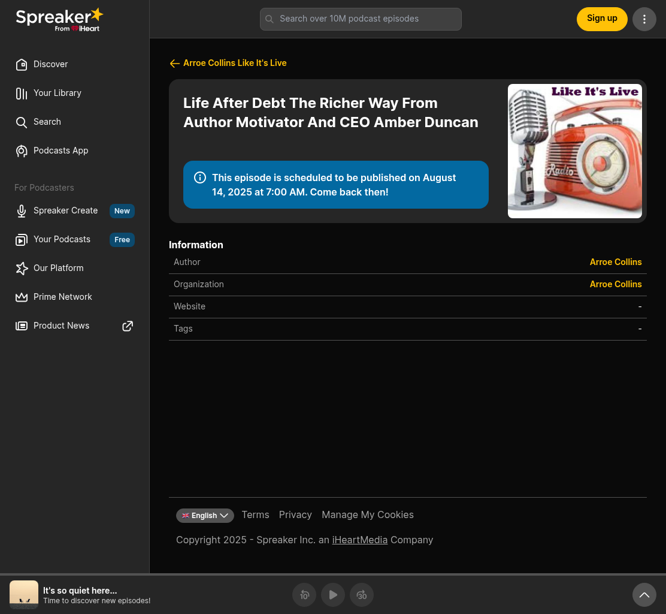Open Our Platform page
The image size is (666, 614).
coord(74,268)
